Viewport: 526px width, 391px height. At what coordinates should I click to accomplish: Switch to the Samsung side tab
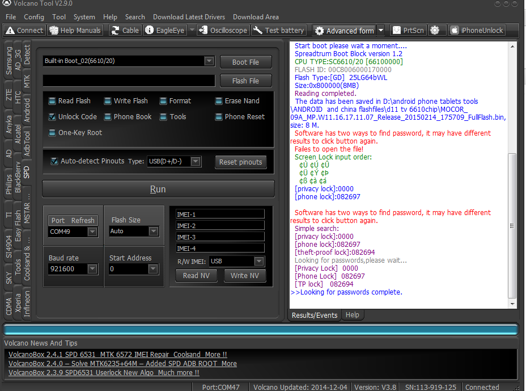click(x=9, y=61)
